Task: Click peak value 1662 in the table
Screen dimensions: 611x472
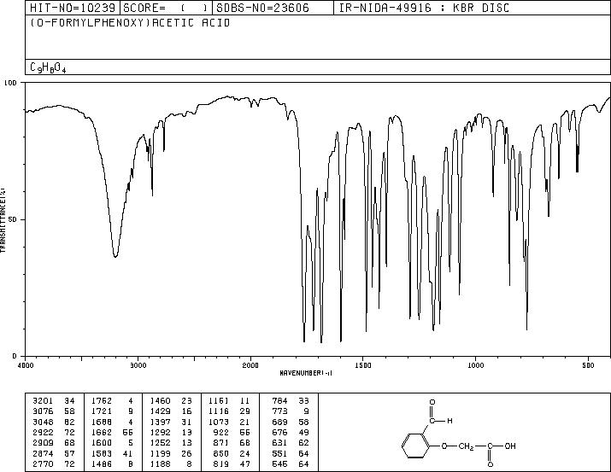Action: (102, 432)
